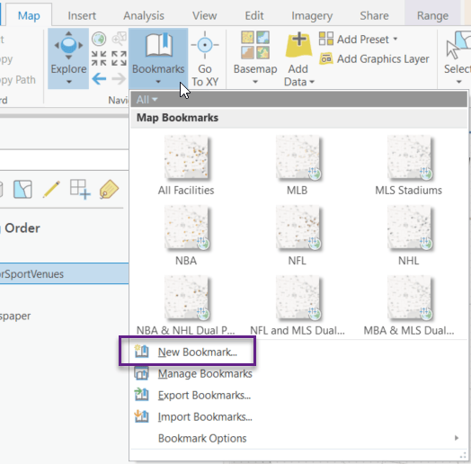The height and width of the screenshot is (464, 471).
Task: Open the Imagery ribbon tab
Action: pos(312,15)
